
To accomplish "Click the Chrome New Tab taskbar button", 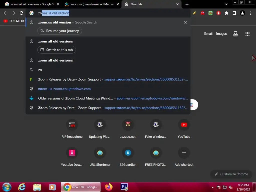I will pos(81,187).
